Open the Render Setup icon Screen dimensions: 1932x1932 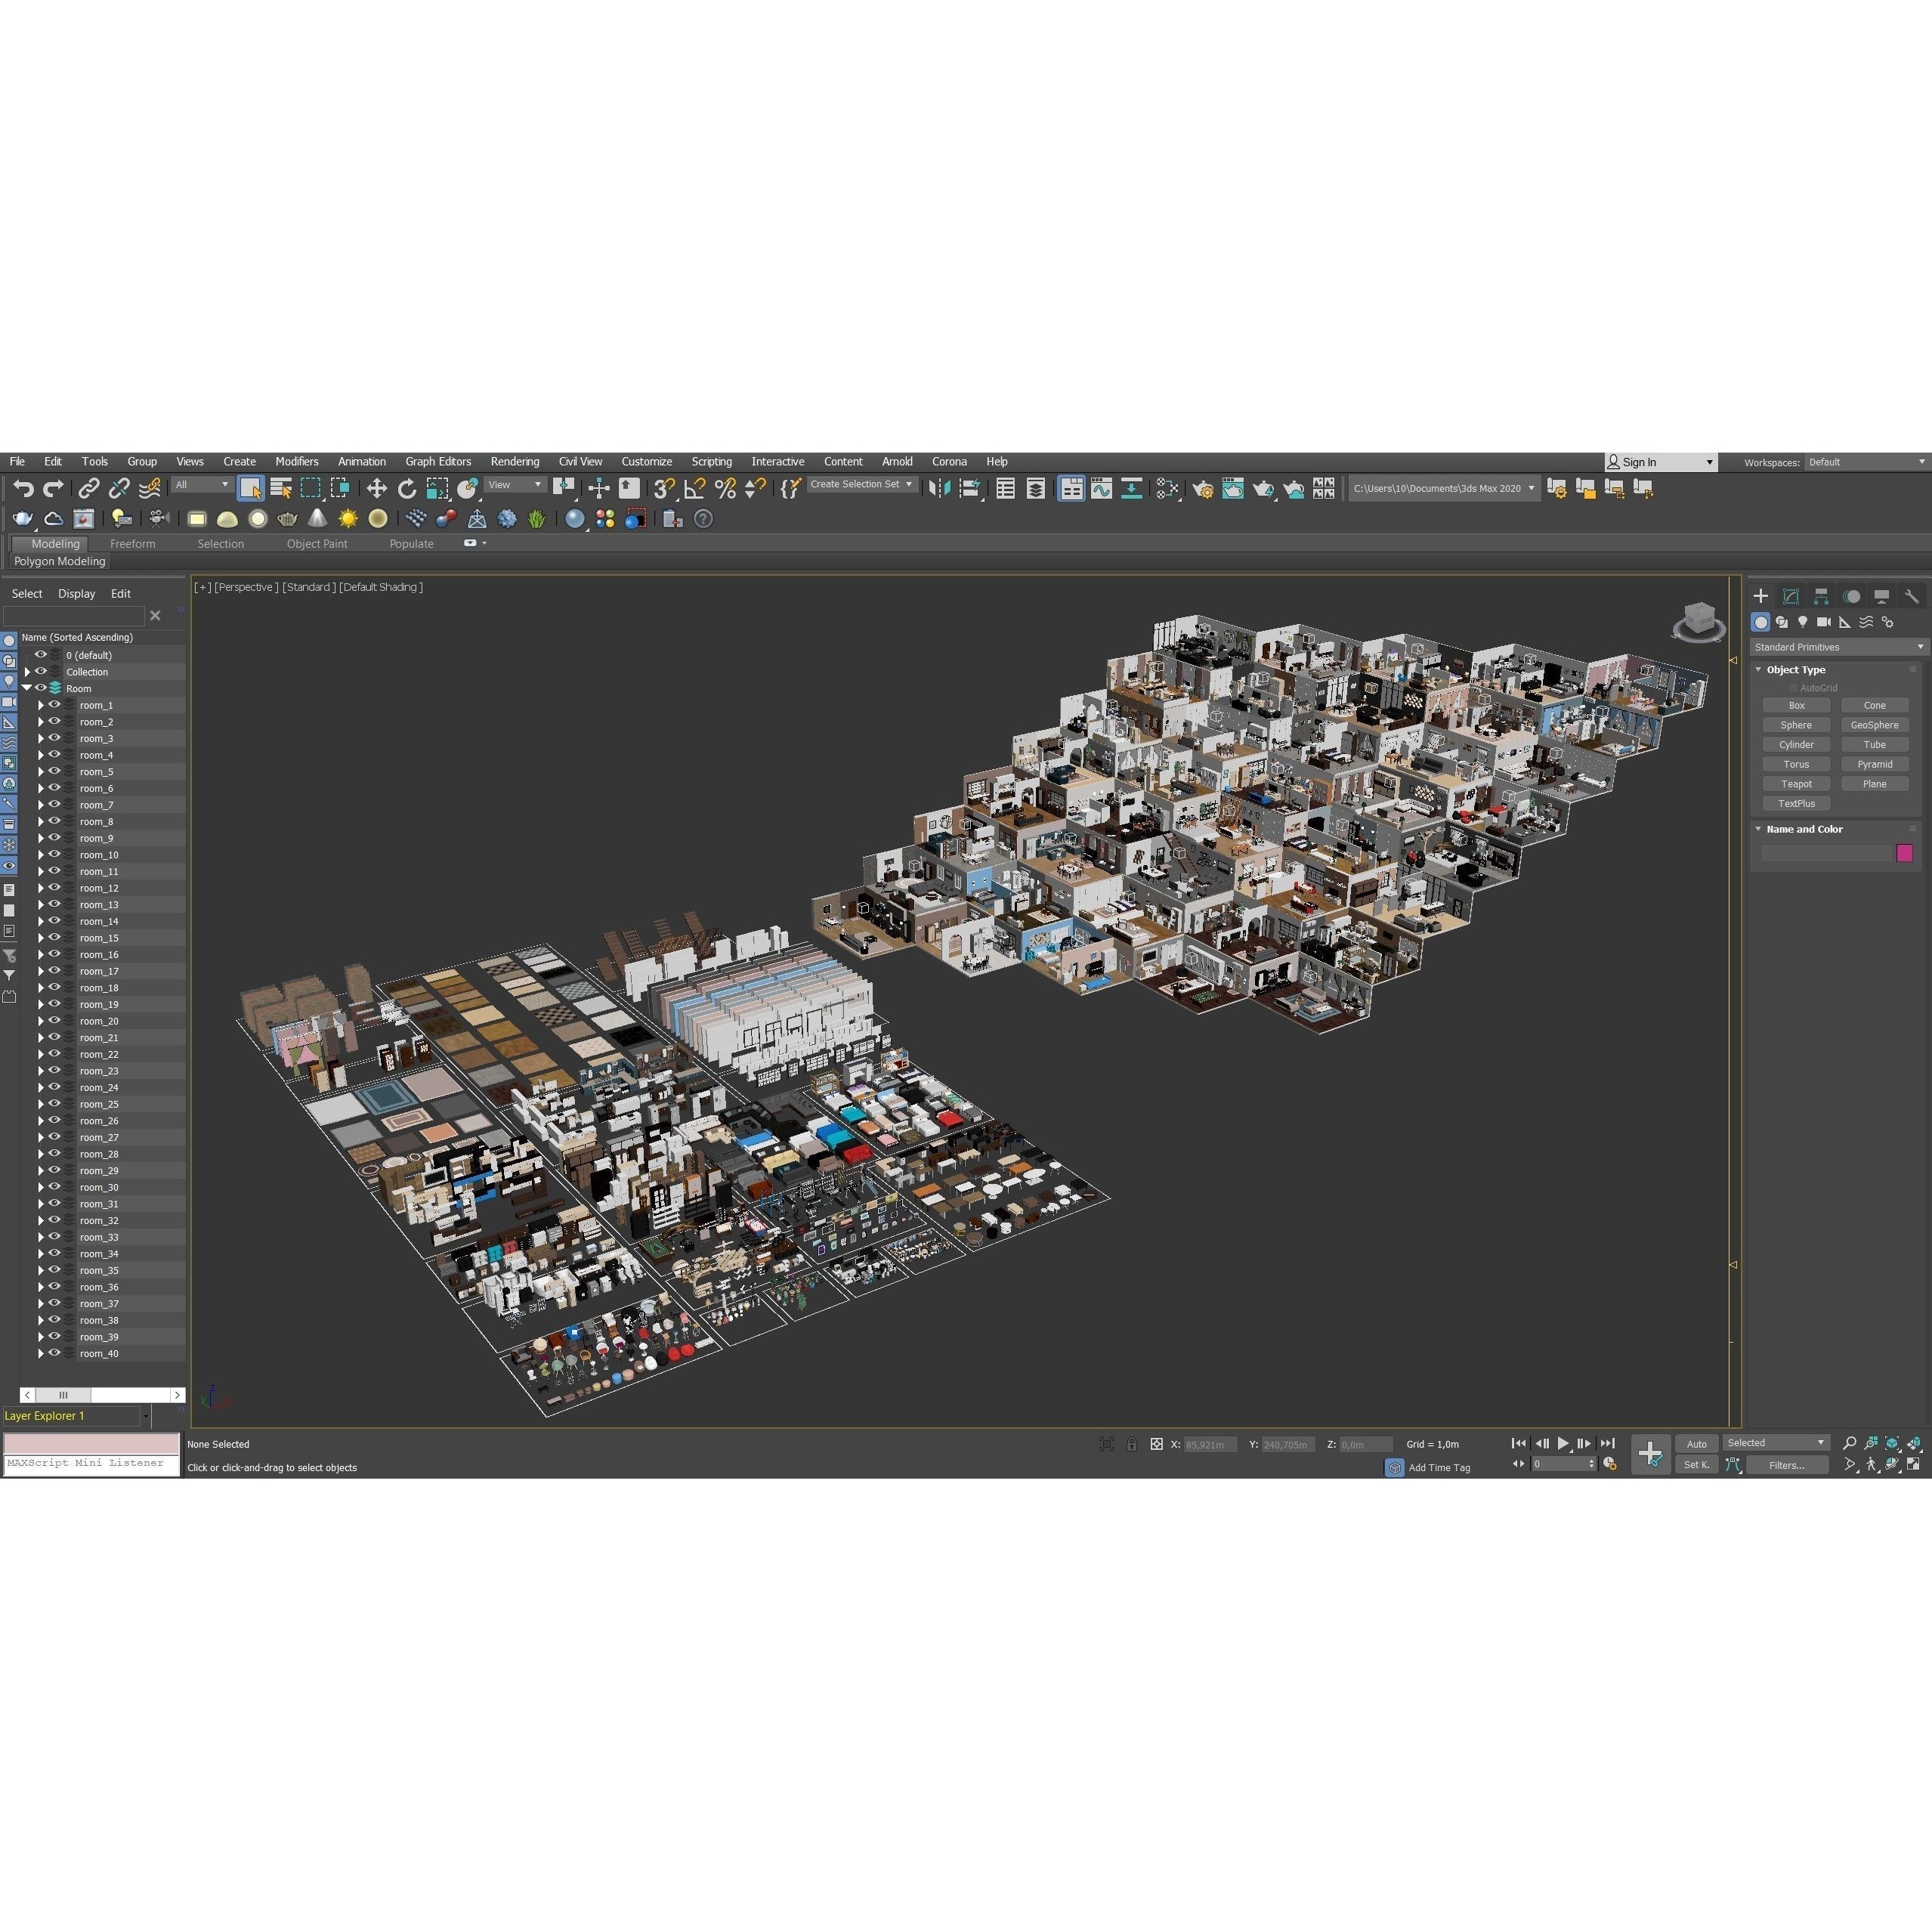pyautogui.click(x=1205, y=490)
